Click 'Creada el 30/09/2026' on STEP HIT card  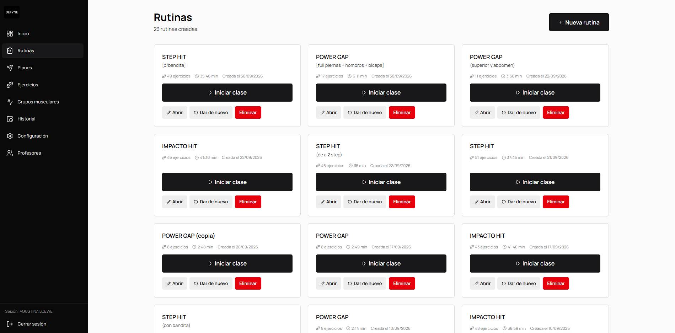coord(242,76)
